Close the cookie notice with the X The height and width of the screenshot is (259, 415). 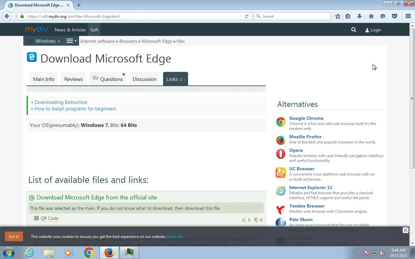click(405, 230)
